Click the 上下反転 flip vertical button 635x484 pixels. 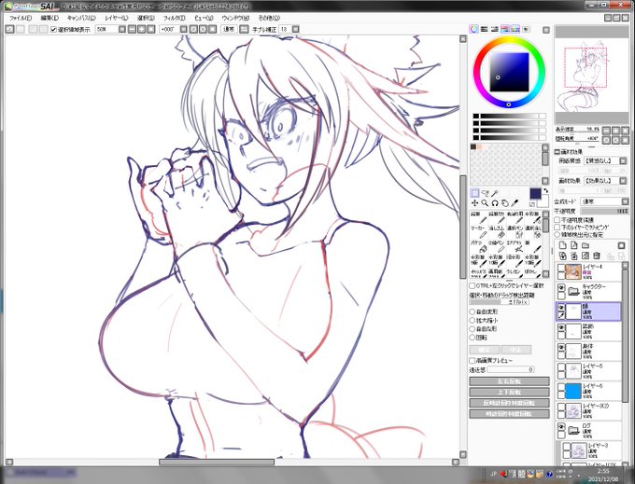click(x=510, y=393)
